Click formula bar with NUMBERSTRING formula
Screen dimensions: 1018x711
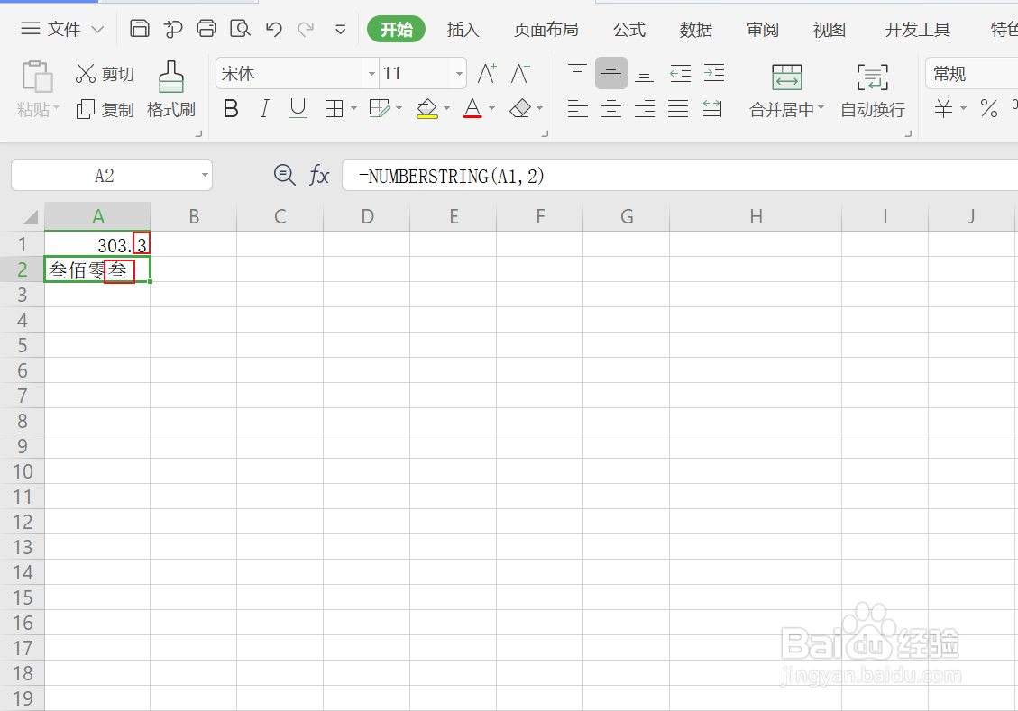[x=680, y=175]
